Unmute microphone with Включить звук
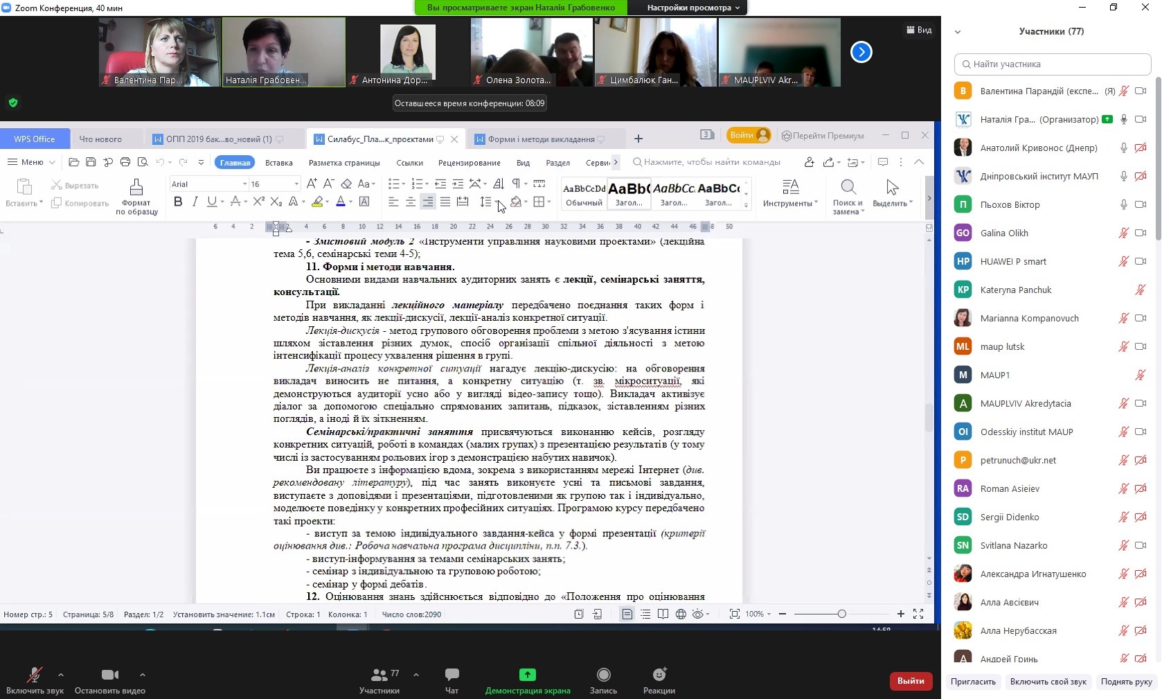 coord(34,675)
